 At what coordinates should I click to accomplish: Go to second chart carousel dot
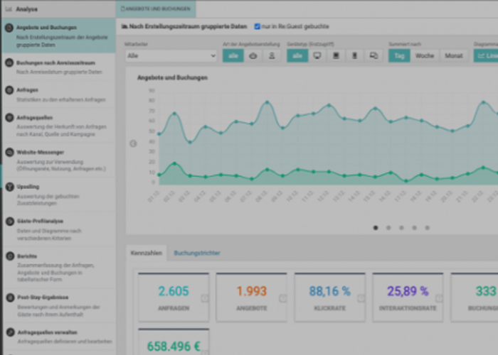(x=388, y=228)
